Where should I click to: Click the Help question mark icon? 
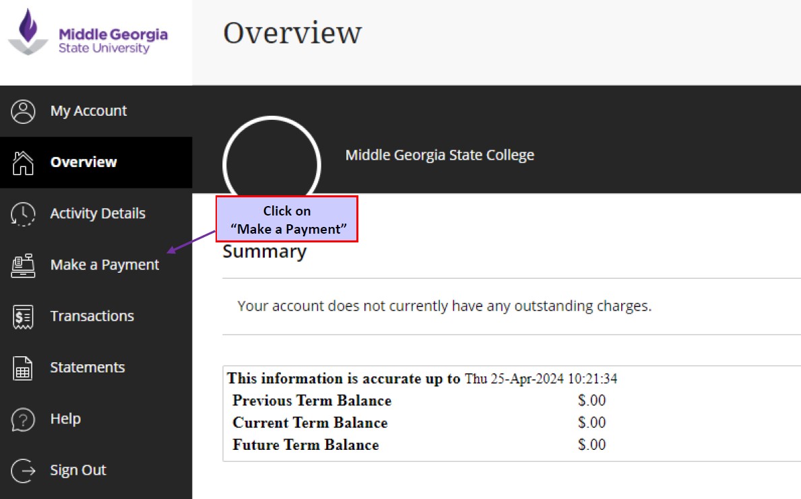pyautogui.click(x=23, y=420)
